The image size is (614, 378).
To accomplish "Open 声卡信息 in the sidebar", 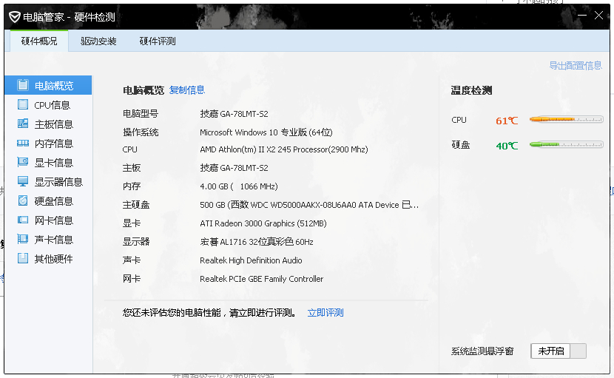I will (54, 240).
